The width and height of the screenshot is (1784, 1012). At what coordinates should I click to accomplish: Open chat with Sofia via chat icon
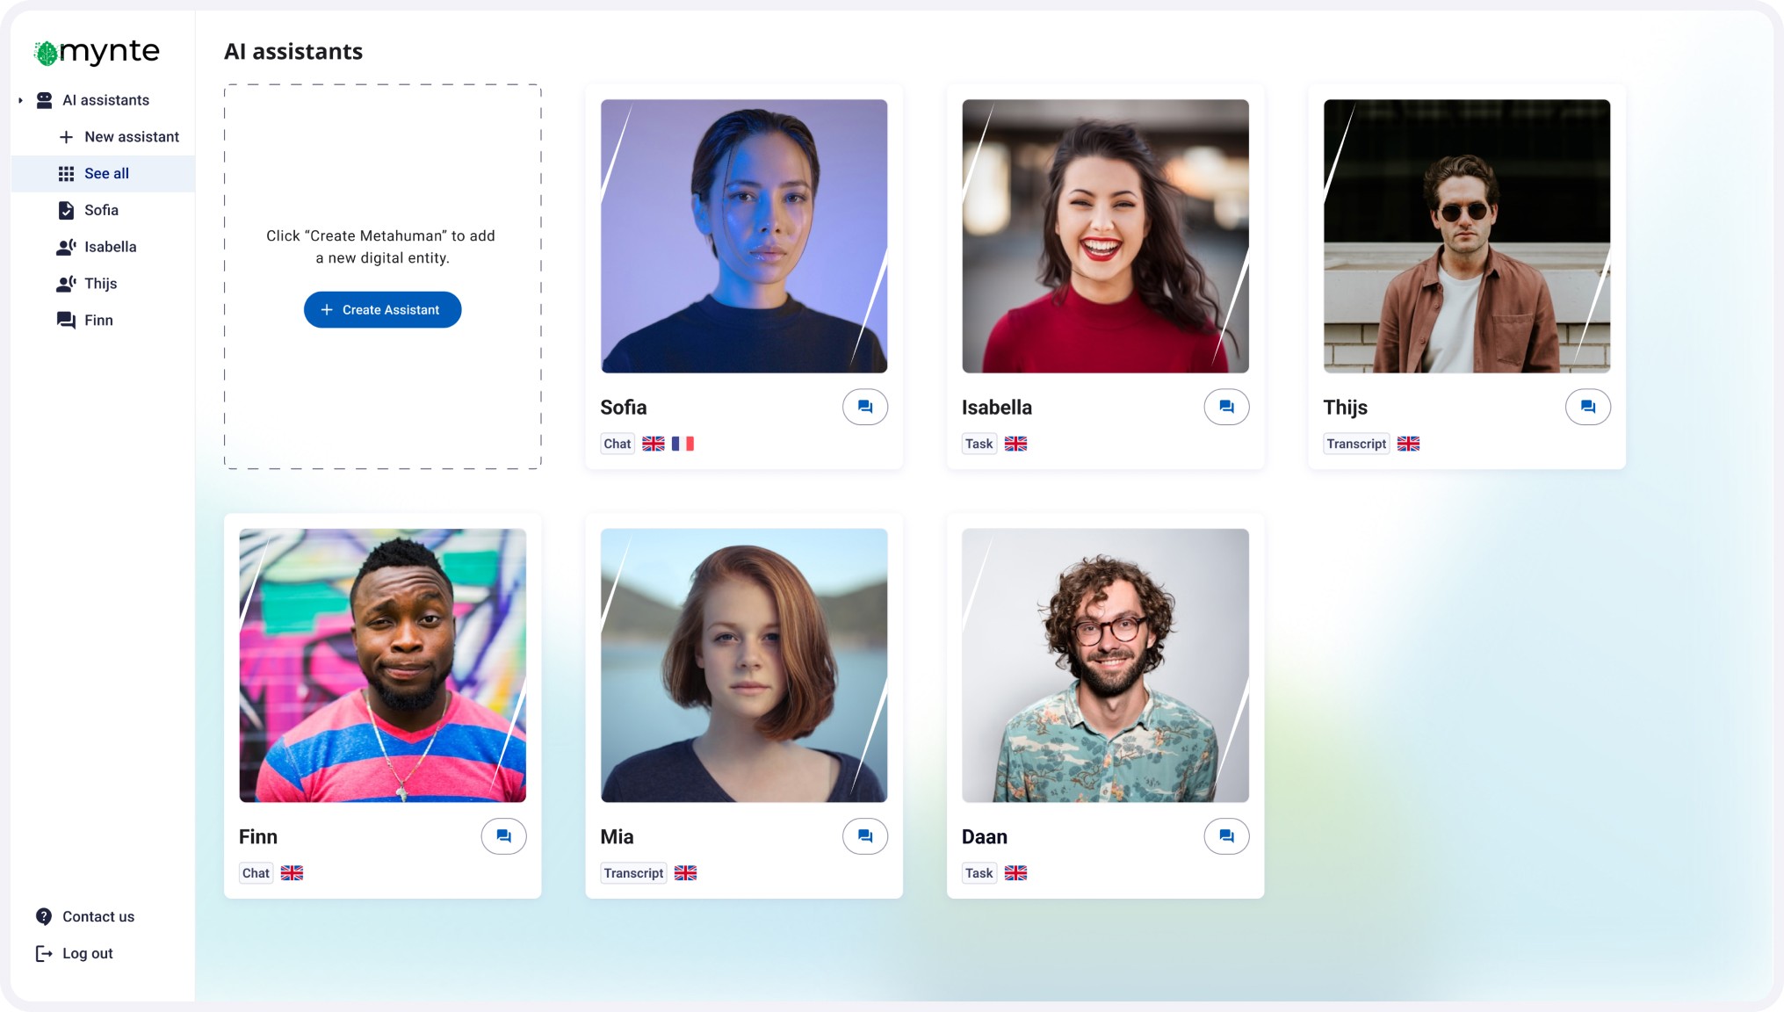(x=864, y=407)
